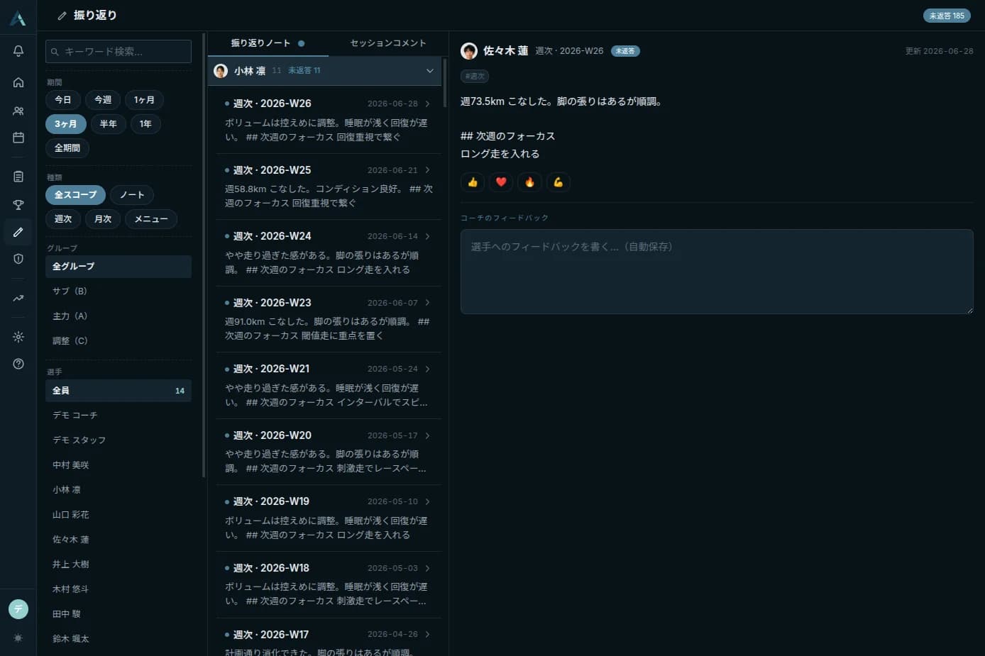Open 週次 2026-W21 note chevron

click(x=427, y=369)
